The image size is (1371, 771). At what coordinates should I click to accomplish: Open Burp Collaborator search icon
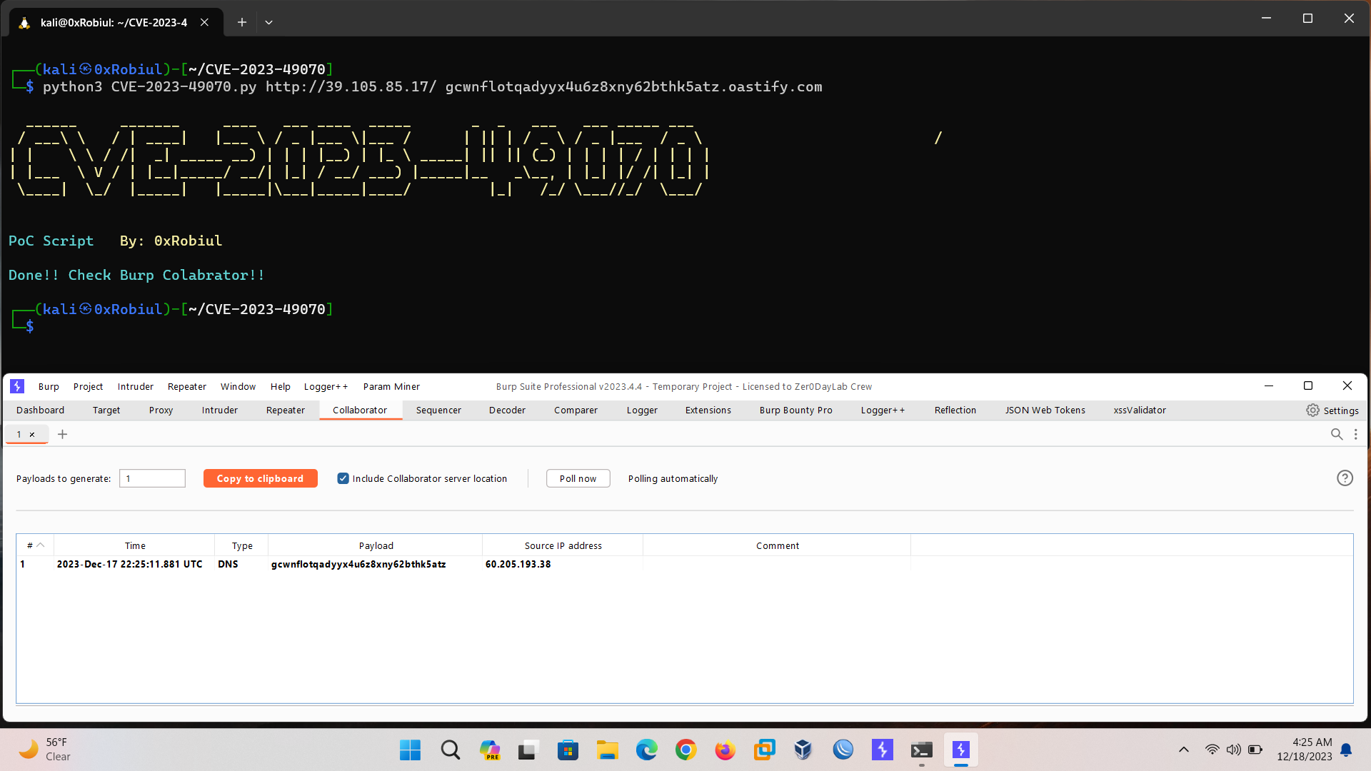[1337, 434]
